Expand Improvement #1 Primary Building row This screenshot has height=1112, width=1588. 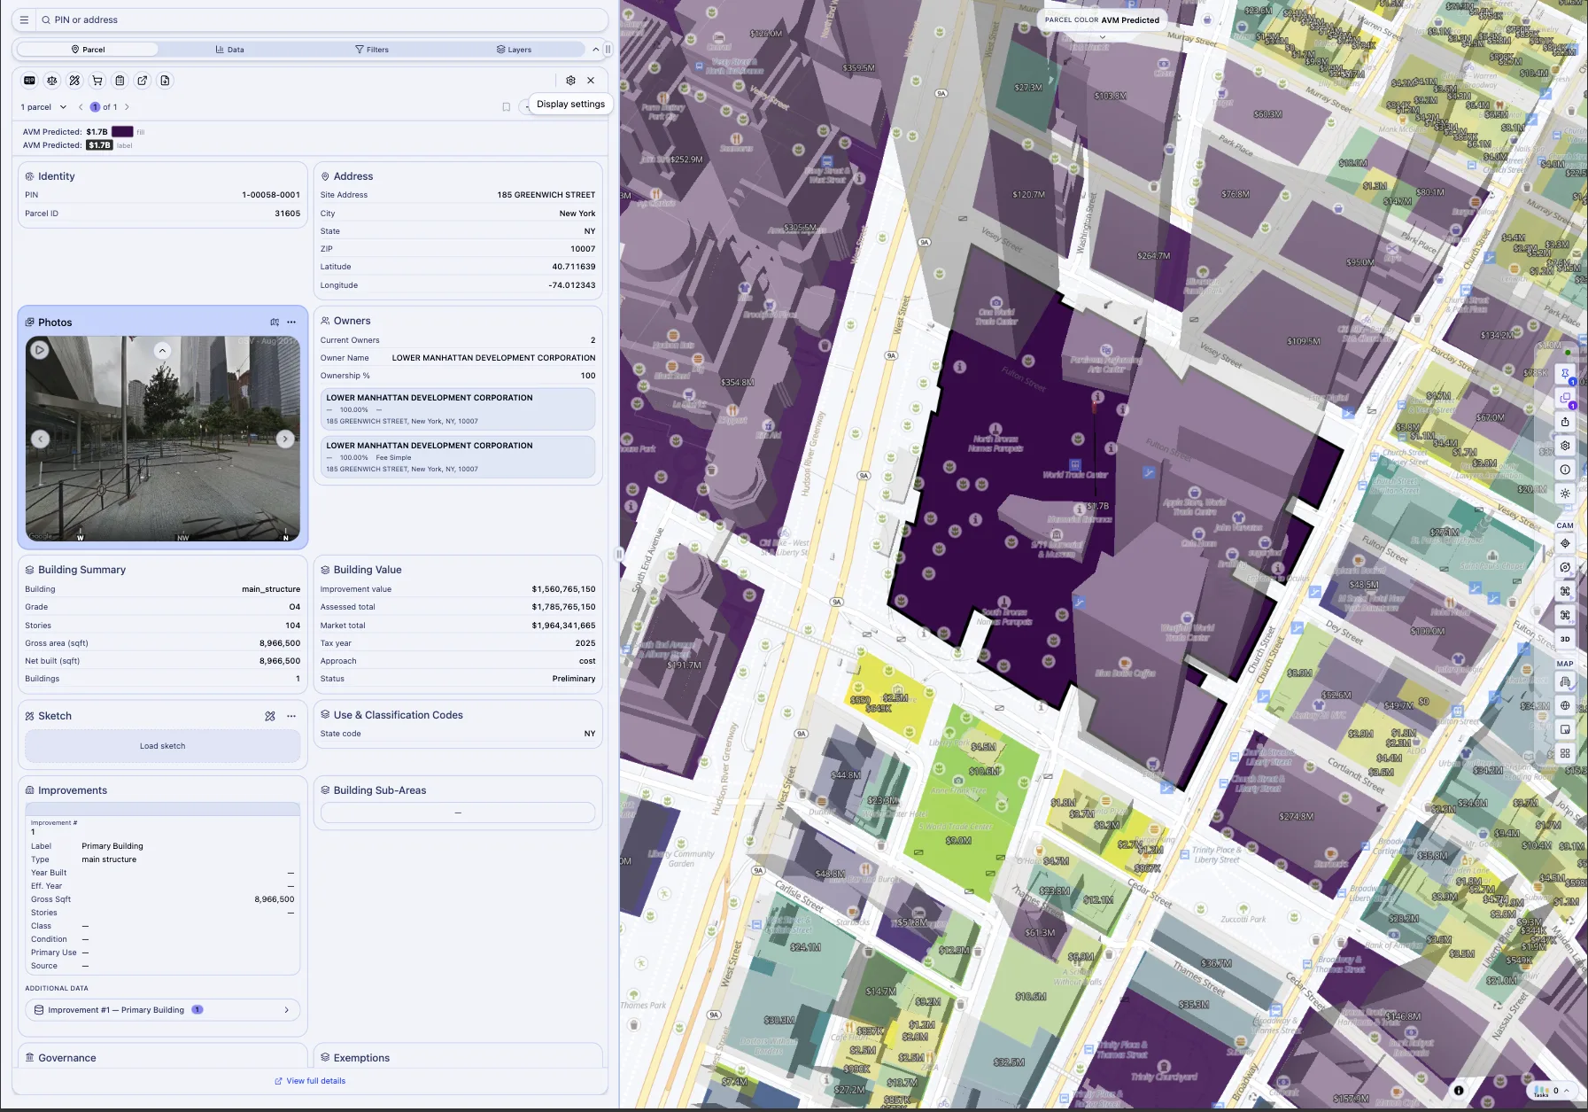coord(162,1010)
